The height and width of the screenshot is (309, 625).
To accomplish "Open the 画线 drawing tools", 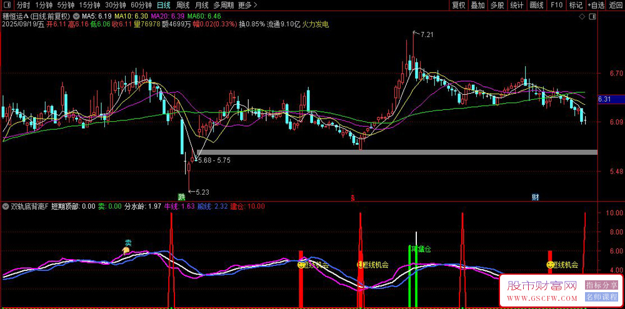I will [536, 5].
